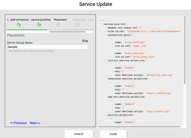Click the empty vnfd-config step circle
This screenshot has width=191, height=138.
click(77, 25)
